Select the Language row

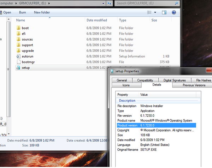(x=157, y=145)
